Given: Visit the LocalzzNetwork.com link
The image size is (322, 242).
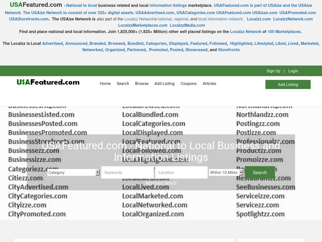Looking at the screenshot, I should [x=293, y=19].
